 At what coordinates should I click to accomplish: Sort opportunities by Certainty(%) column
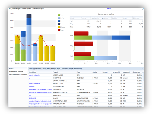(x=117, y=72)
